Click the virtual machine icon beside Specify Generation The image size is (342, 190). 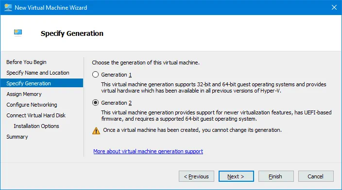[x=18, y=32]
